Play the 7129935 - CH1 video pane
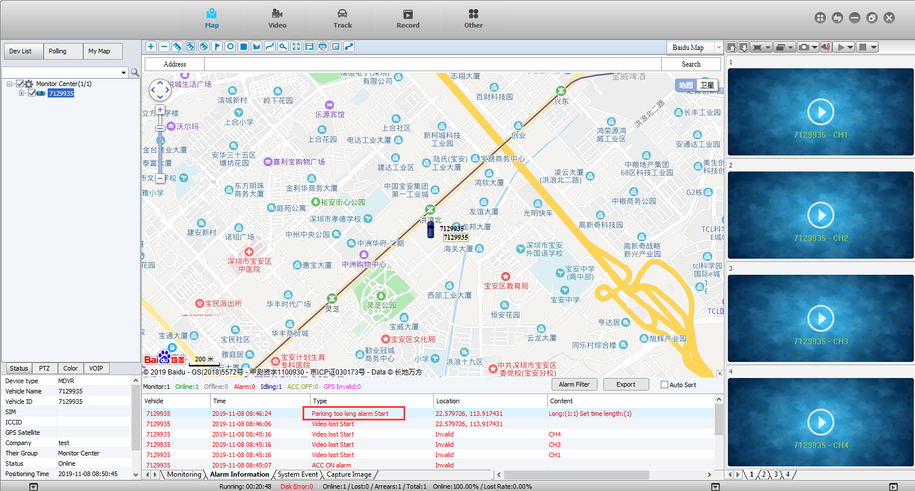 click(821, 112)
